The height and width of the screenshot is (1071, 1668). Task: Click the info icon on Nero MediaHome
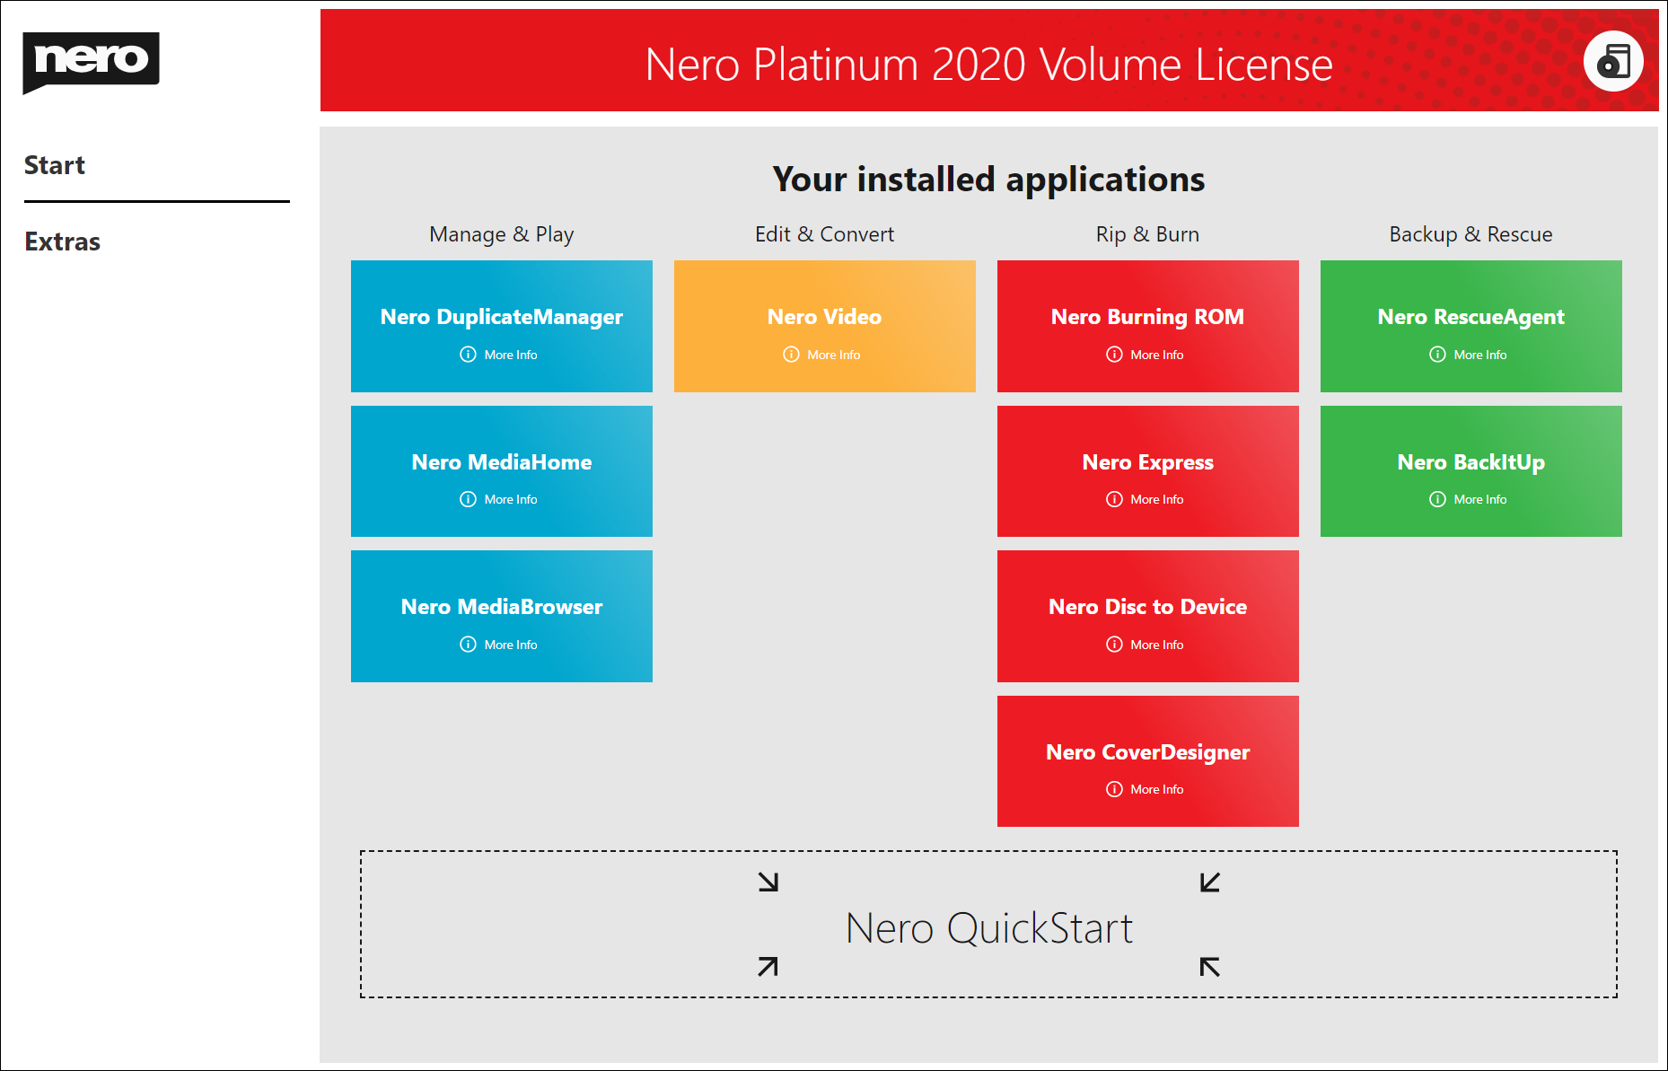click(x=468, y=499)
